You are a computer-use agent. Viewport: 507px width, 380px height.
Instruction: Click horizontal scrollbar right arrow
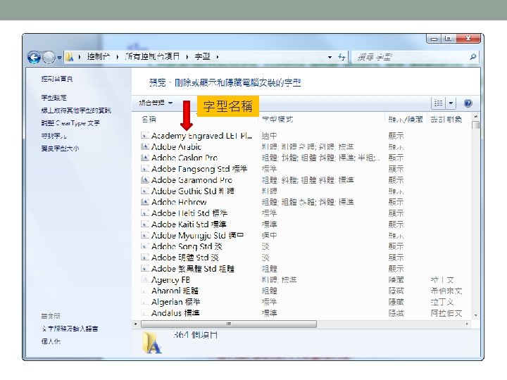(x=467, y=324)
